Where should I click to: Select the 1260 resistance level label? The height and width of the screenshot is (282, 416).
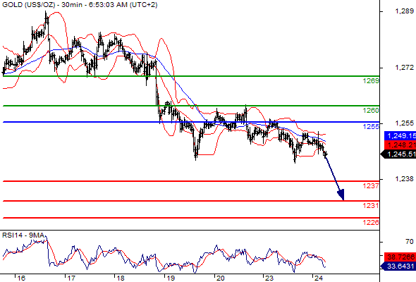[x=371, y=111]
